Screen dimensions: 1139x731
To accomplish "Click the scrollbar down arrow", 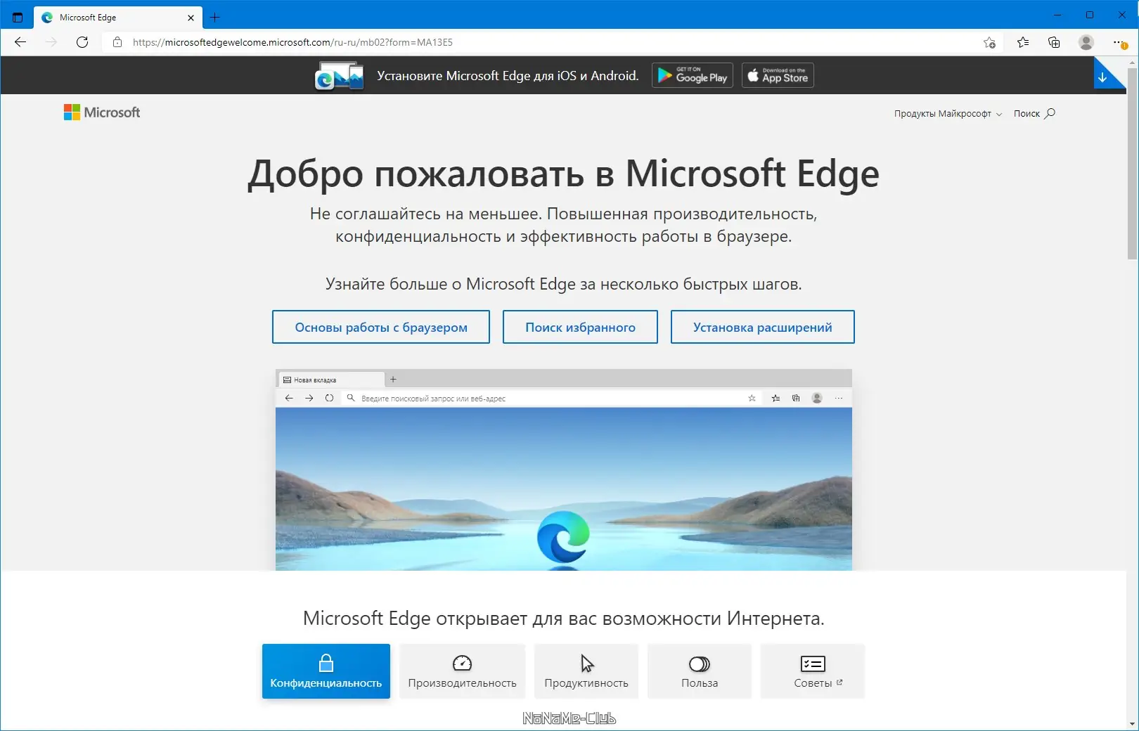I will (1132, 723).
